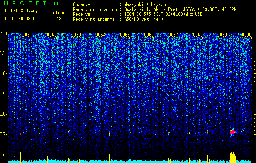This screenshot has height=163, width=256.
Task: Click the HROFFT 1.0.0 title text
Action: [32, 3]
